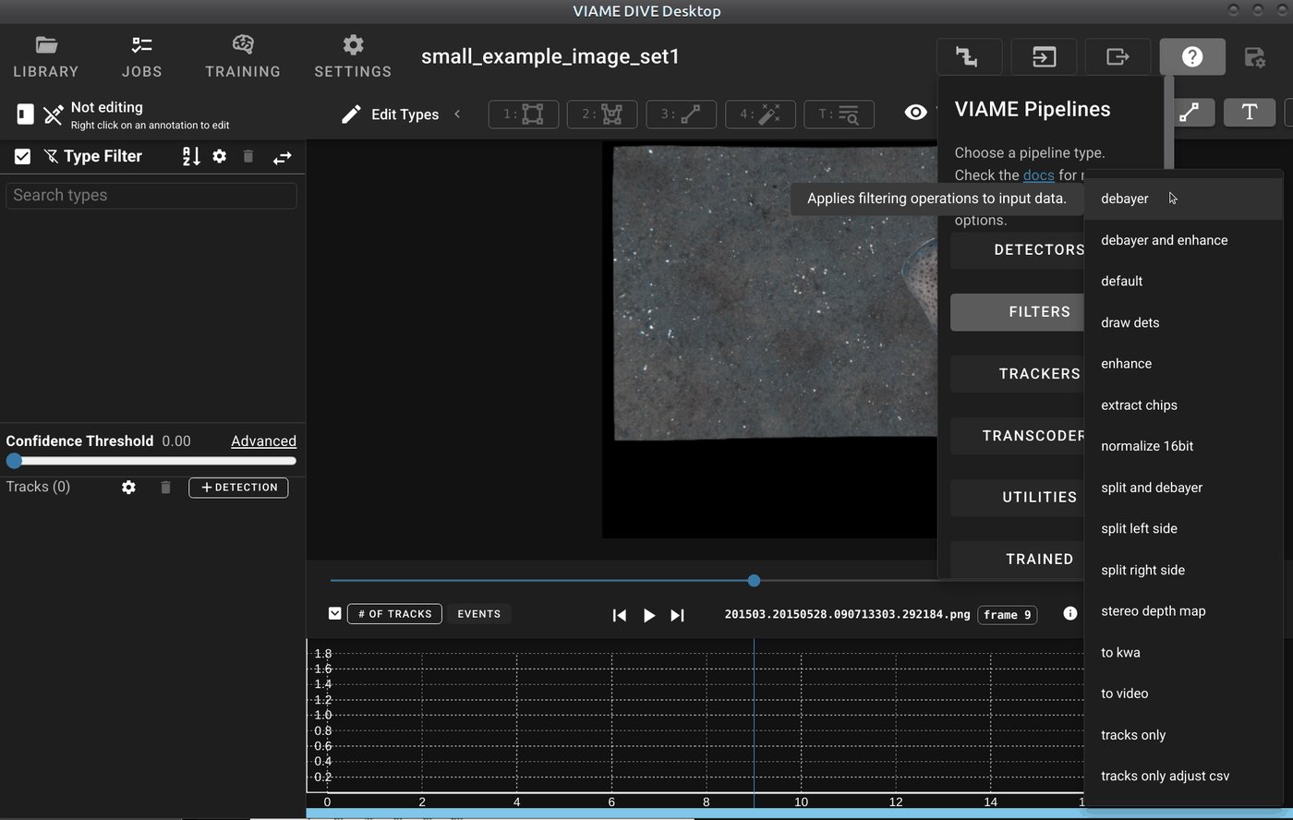The width and height of the screenshot is (1293, 820).
Task: Toggle annotation visibility eye icon
Action: coord(915,112)
